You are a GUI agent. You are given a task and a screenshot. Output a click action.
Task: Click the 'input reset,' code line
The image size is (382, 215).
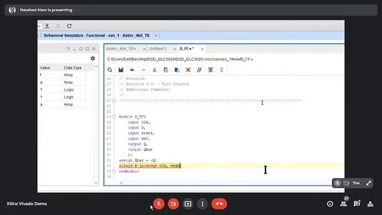141,133
